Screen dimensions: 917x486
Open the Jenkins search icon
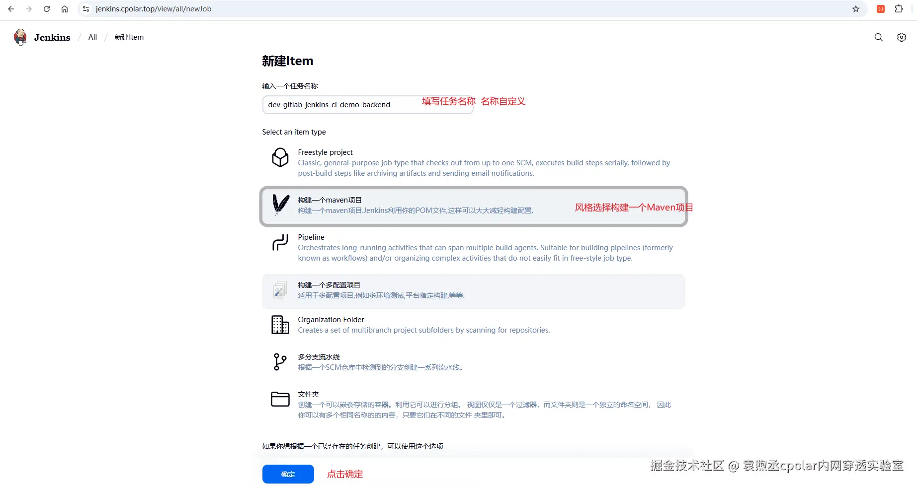click(x=879, y=37)
